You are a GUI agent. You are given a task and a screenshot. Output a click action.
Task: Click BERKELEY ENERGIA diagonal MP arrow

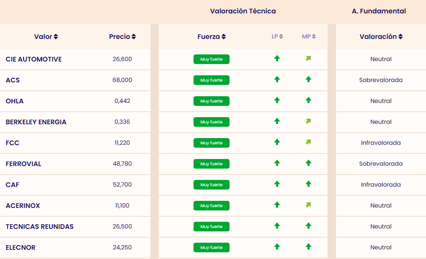(308, 121)
